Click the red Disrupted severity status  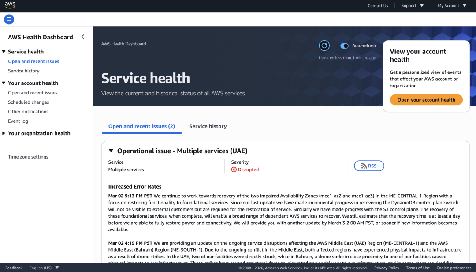click(245, 170)
